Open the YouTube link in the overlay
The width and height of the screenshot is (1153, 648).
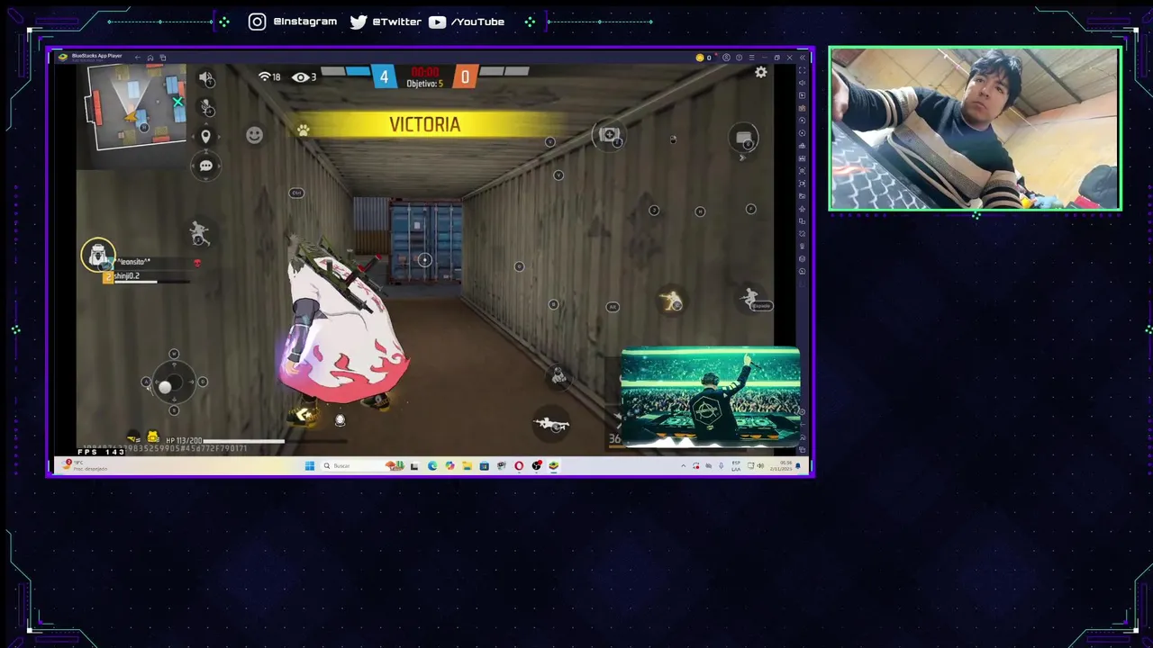(466, 22)
